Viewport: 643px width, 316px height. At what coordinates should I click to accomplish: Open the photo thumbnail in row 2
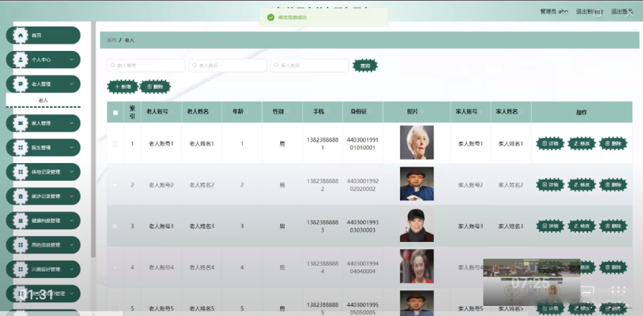click(417, 183)
